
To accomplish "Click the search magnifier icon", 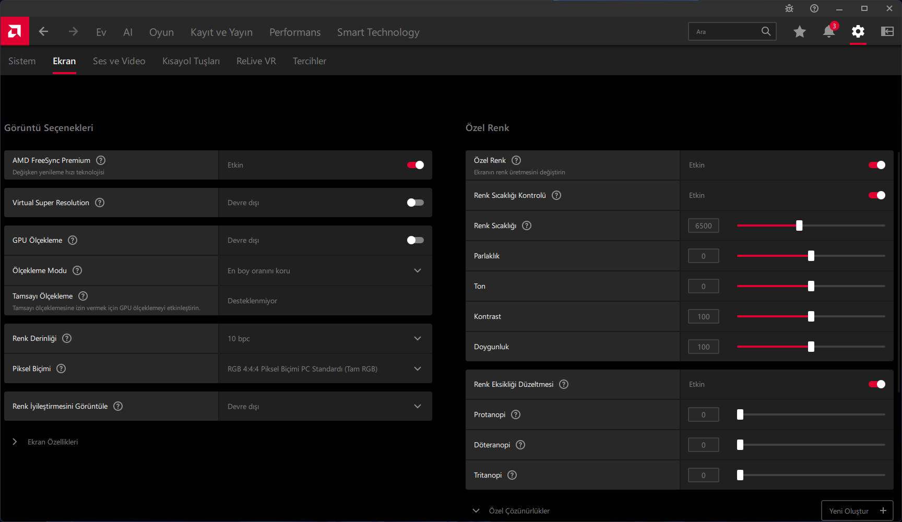I will tap(766, 31).
